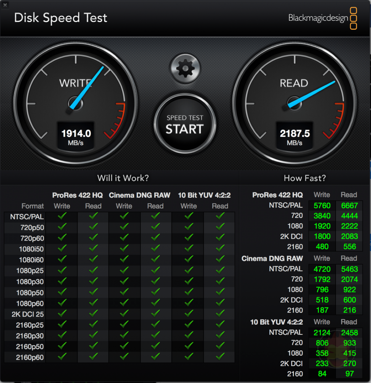Click the ProRes 422 HQ column heading
This screenshot has width=371, height=383.
[77, 195]
